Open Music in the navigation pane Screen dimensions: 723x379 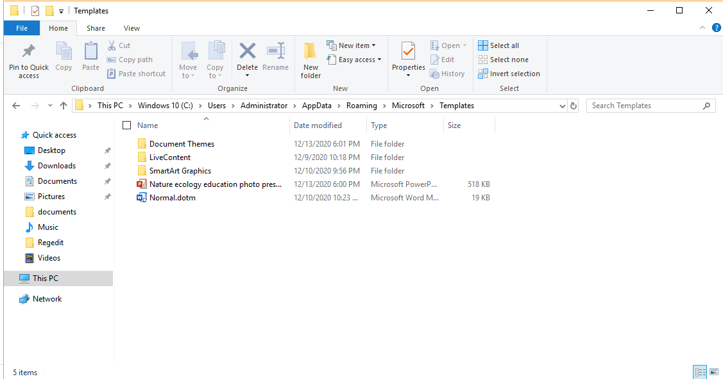pos(47,227)
